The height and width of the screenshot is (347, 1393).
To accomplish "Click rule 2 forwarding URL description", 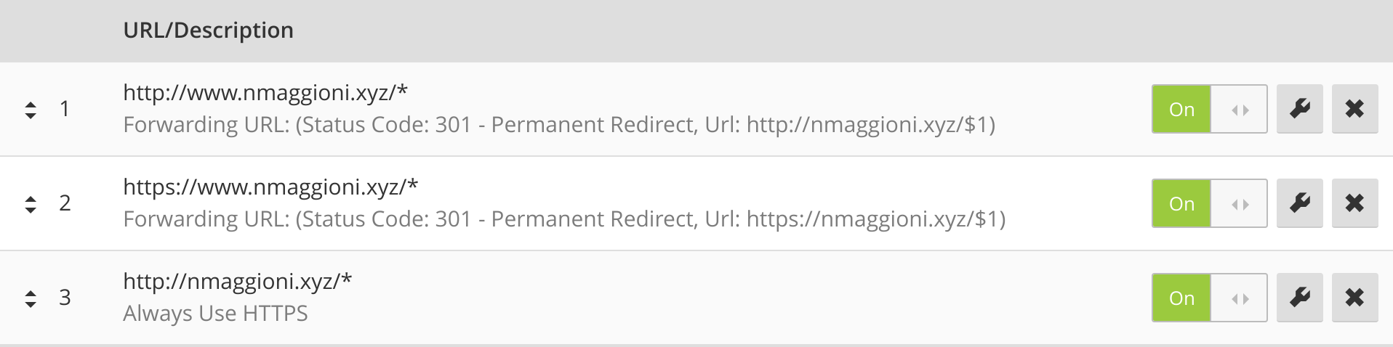I will [x=564, y=219].
